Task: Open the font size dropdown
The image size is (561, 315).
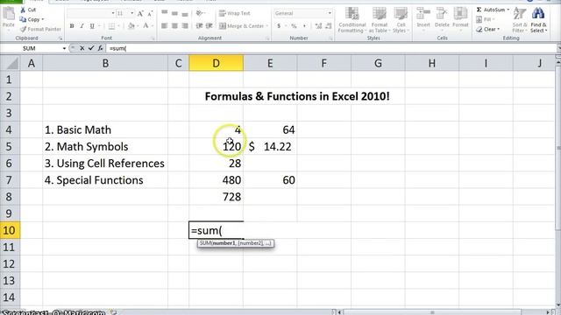Action: (131, 13)
